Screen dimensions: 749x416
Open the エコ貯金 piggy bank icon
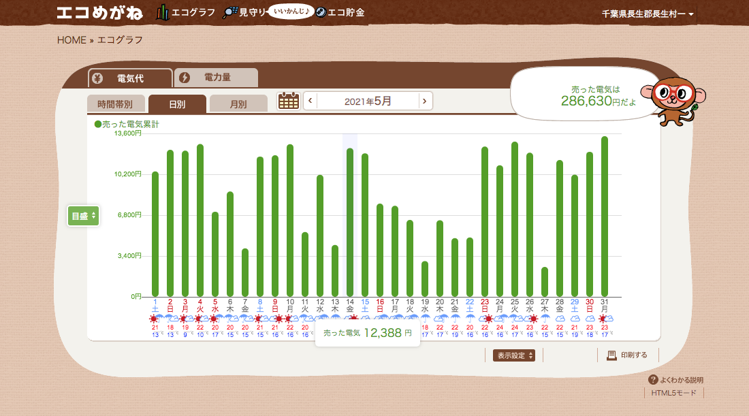[321, 12]
